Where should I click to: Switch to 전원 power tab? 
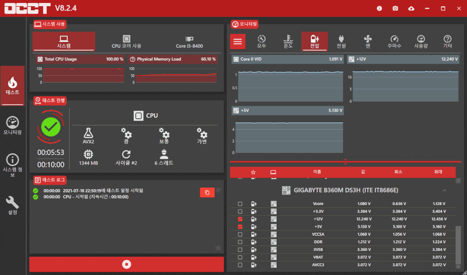[341, 41]
